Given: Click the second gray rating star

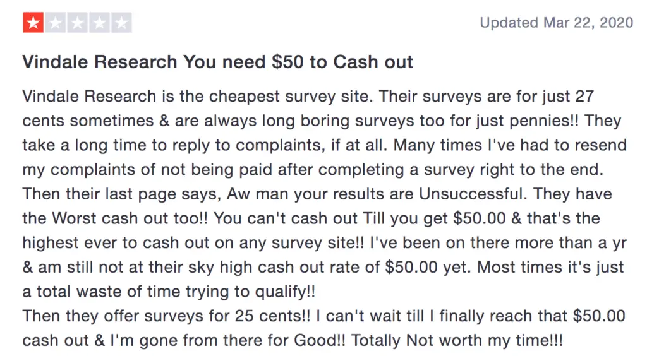Looking at the screenshot, I should click(x=56, y=23).
